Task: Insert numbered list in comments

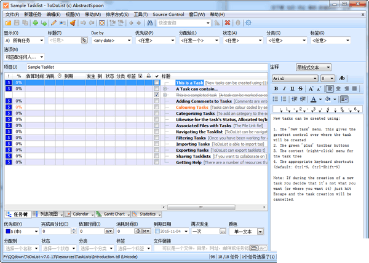Action: tap(284, 99)
